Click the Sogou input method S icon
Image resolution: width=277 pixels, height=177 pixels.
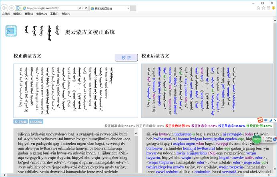(x=260, y=120)
